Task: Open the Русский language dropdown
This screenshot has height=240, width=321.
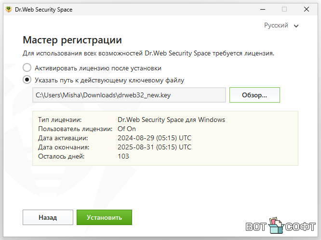Action: [281, 26]
